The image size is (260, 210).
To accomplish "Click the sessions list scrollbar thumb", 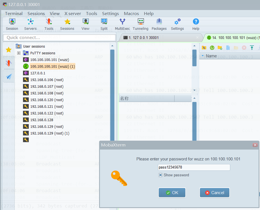I will click(x=112, y=95).
